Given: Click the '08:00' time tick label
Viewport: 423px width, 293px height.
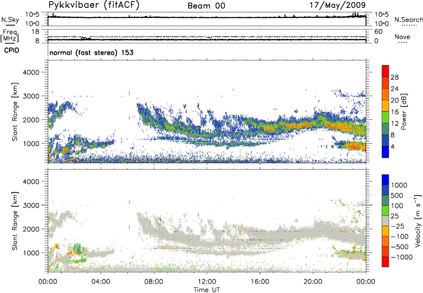Looking at the screenshot, I should tap(154, 282).
